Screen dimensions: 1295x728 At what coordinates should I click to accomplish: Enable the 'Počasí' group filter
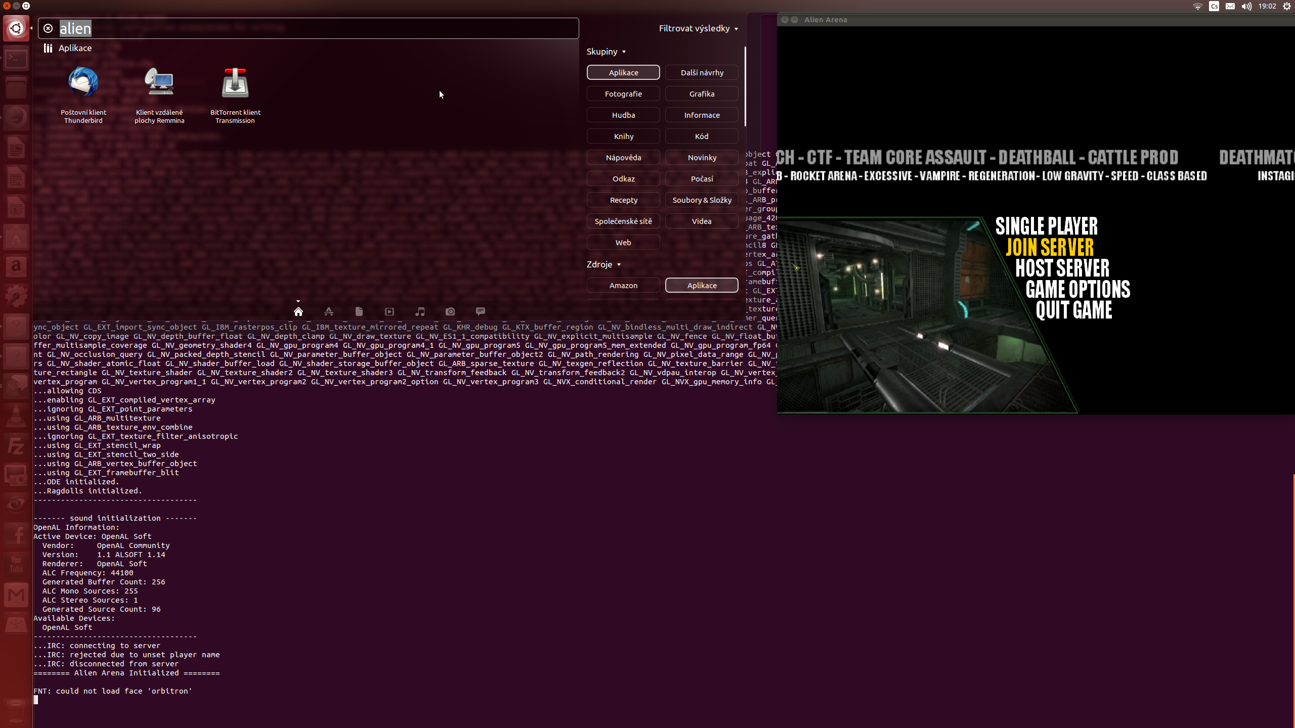pos(702,178)
